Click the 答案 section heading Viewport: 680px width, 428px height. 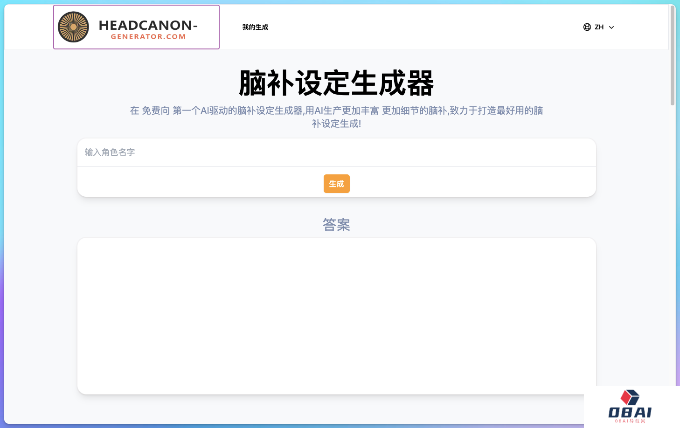coord(336,225)
